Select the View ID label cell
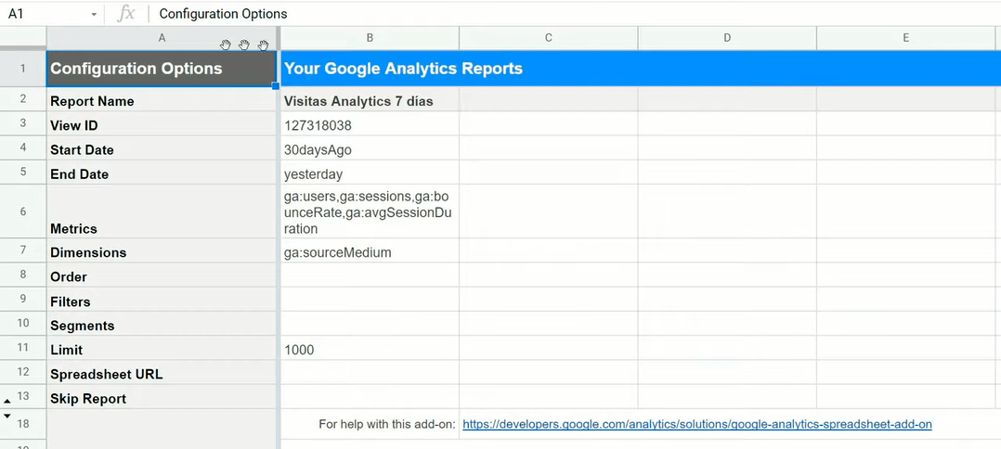This screenshot has height=449, width=1001. coord(162,123)
